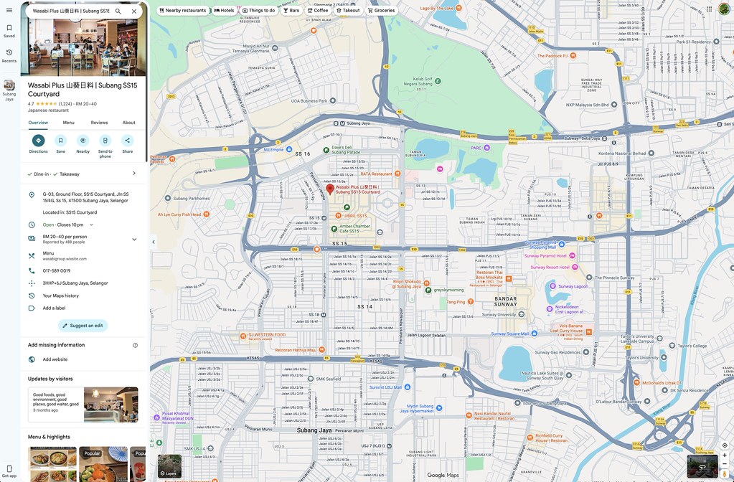Click help icon beside Add missing information
Screen dimensions: 734x482
pos(136,345)
